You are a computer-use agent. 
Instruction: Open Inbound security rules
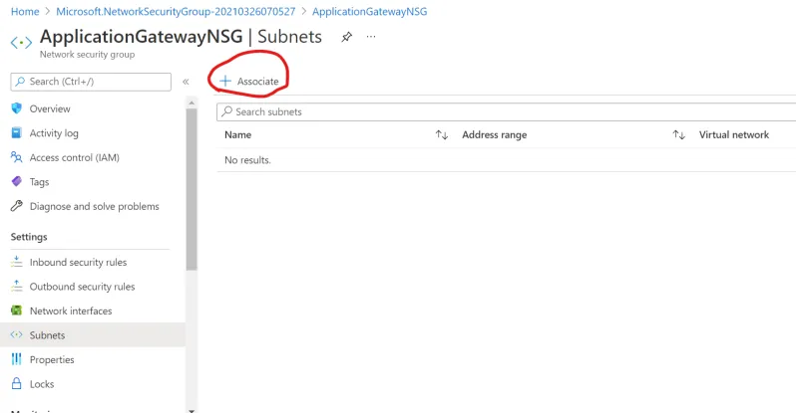coord(78,262)
